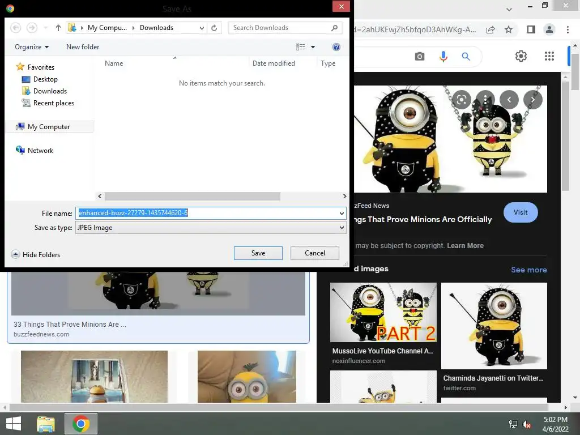Image resolution: width=580 pixels, height=435 pixels.
Task: Click My Compu... breadcrumb in address bar
Action: tap(107, 28)
